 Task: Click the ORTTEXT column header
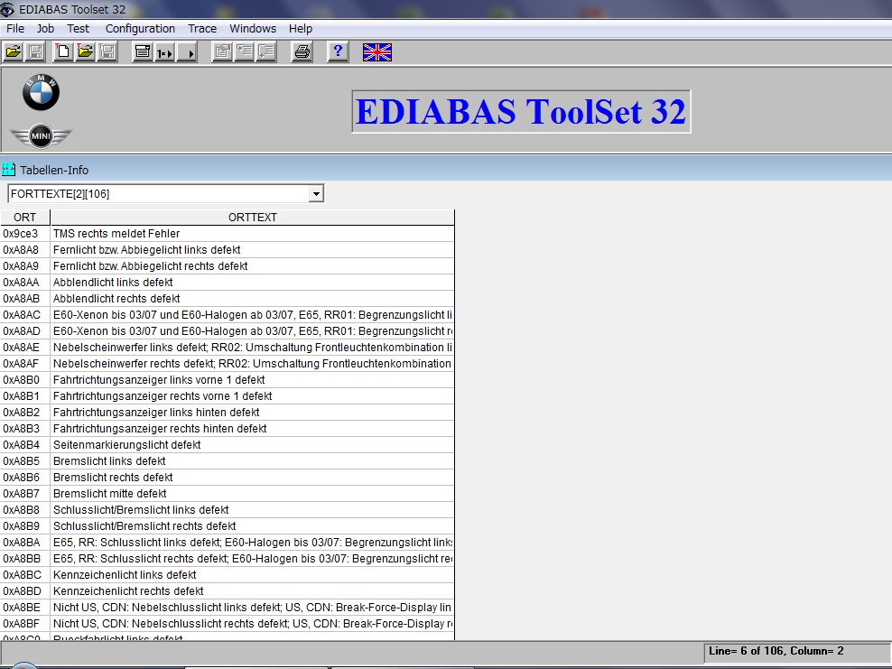point(253,218)
